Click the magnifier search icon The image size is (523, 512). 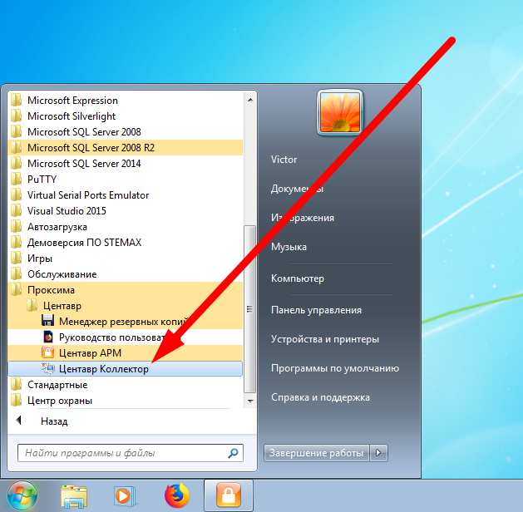pyautogui.click(x=233, y=453)
